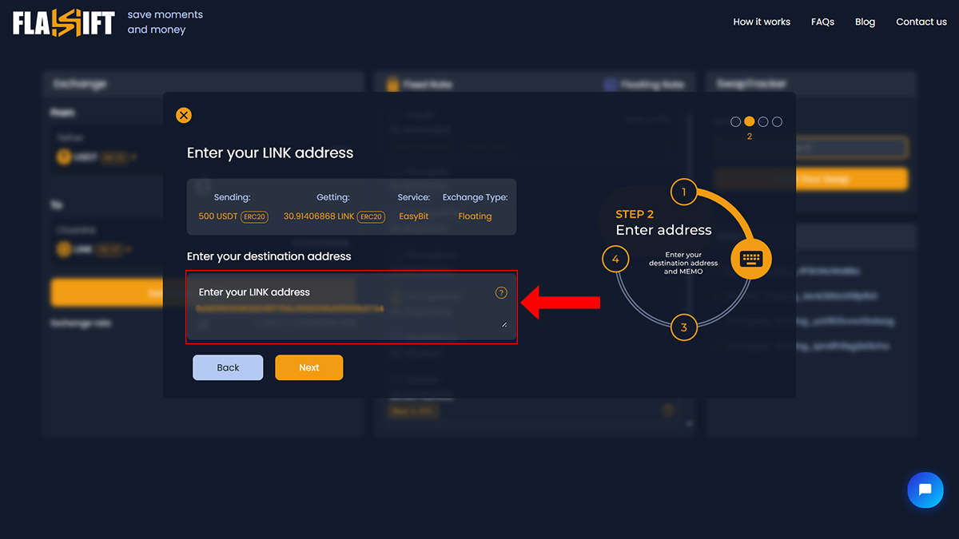Click the 'STEP 2' label in diagram
This screenshot has height=539, width=959.
(635, 214)
